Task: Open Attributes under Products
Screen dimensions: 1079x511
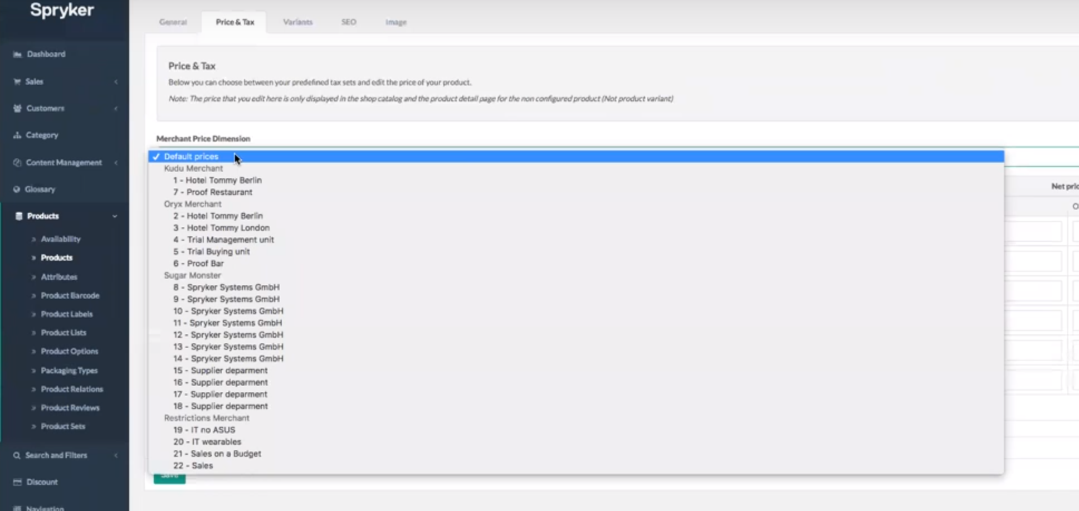Action: 59,277
